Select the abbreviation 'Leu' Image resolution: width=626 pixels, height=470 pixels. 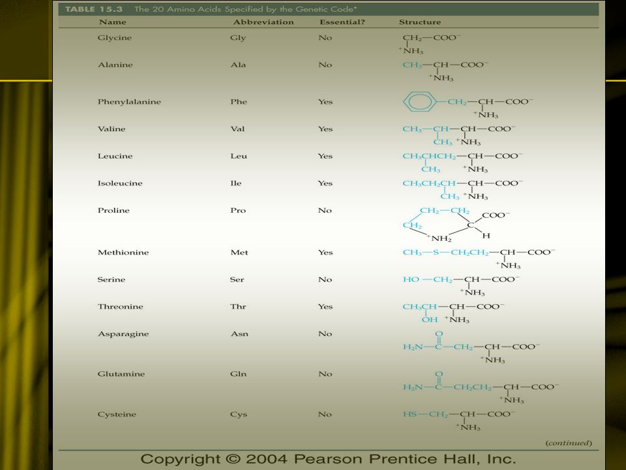239,156
